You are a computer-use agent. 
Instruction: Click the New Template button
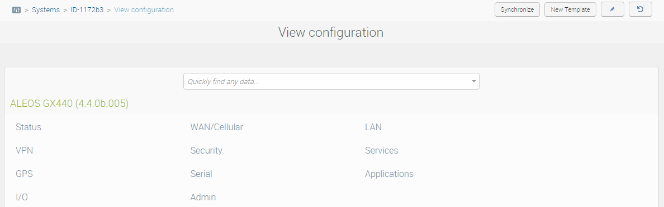tap(571, 9)
